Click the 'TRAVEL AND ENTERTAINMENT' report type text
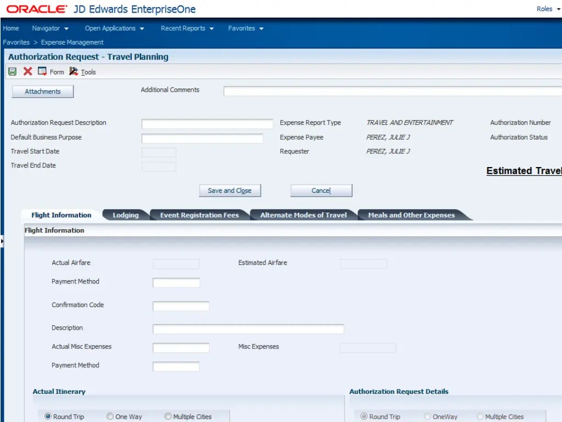The image size is (562, 422). (x=409, y=123)
